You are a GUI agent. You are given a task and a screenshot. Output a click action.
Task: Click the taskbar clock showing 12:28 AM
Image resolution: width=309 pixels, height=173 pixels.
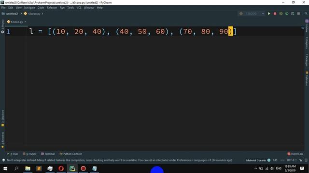(x=290, y=169)
